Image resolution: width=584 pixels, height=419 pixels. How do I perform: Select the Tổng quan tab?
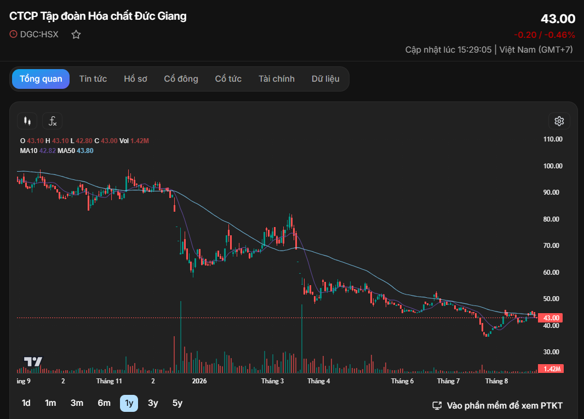point(41,79)
